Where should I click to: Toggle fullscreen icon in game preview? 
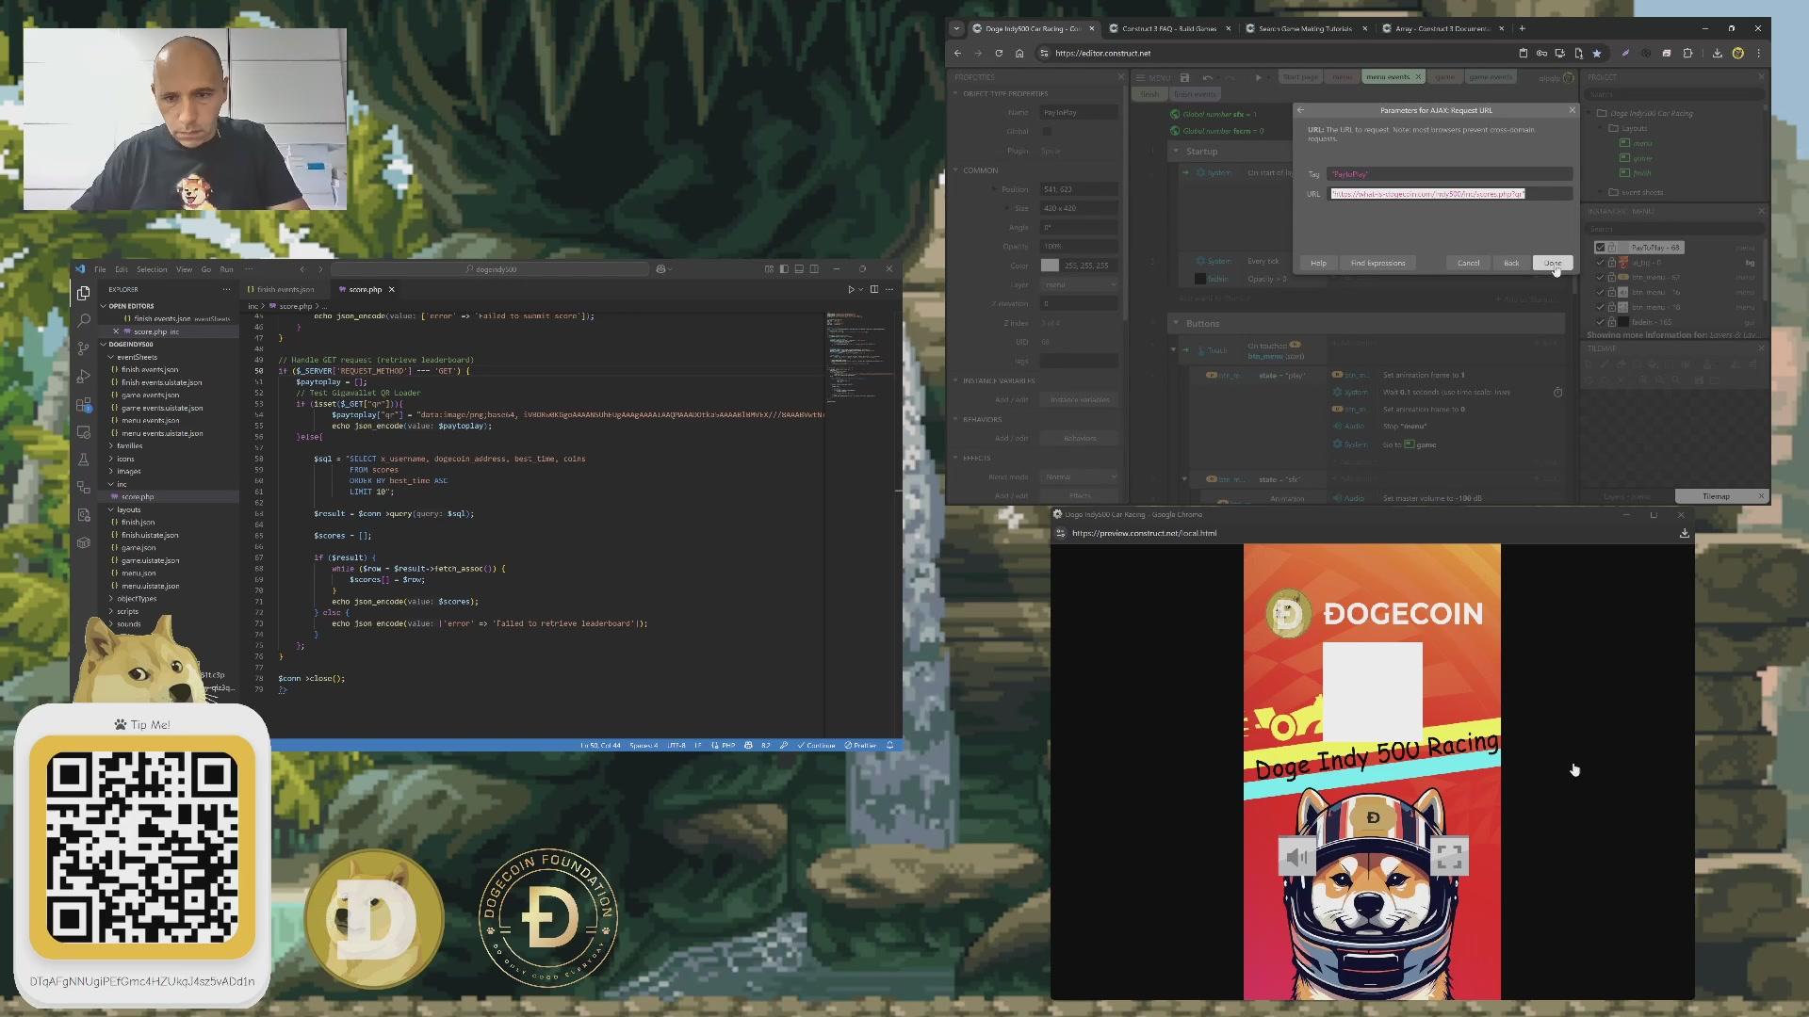click(x=1449, y=856)
